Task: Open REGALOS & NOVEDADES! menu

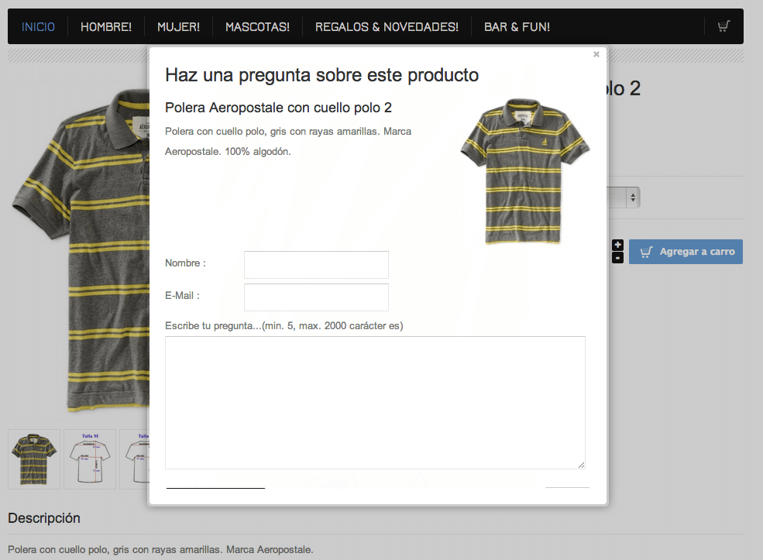Action: click(x=387, y=27)
